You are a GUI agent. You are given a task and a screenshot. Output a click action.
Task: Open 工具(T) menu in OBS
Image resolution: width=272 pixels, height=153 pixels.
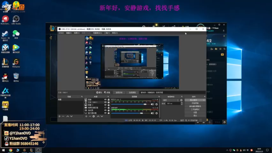coord(107,33)
